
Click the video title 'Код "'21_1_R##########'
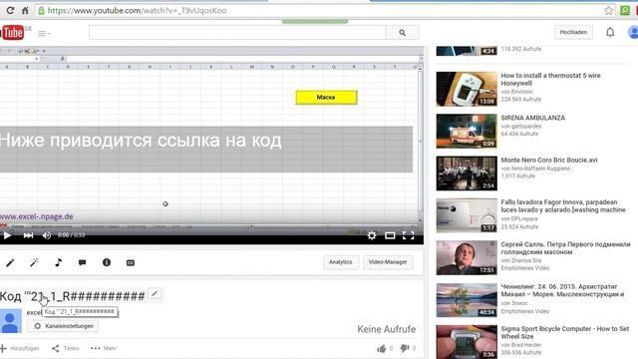pos(73,296)
